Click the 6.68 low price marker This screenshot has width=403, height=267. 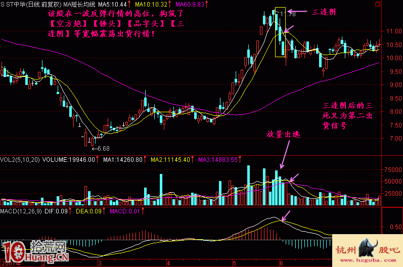click(x=104, y=149)
